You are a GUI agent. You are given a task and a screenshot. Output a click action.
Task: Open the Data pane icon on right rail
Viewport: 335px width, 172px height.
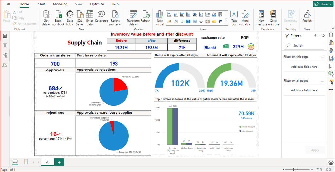click(331, 35)
